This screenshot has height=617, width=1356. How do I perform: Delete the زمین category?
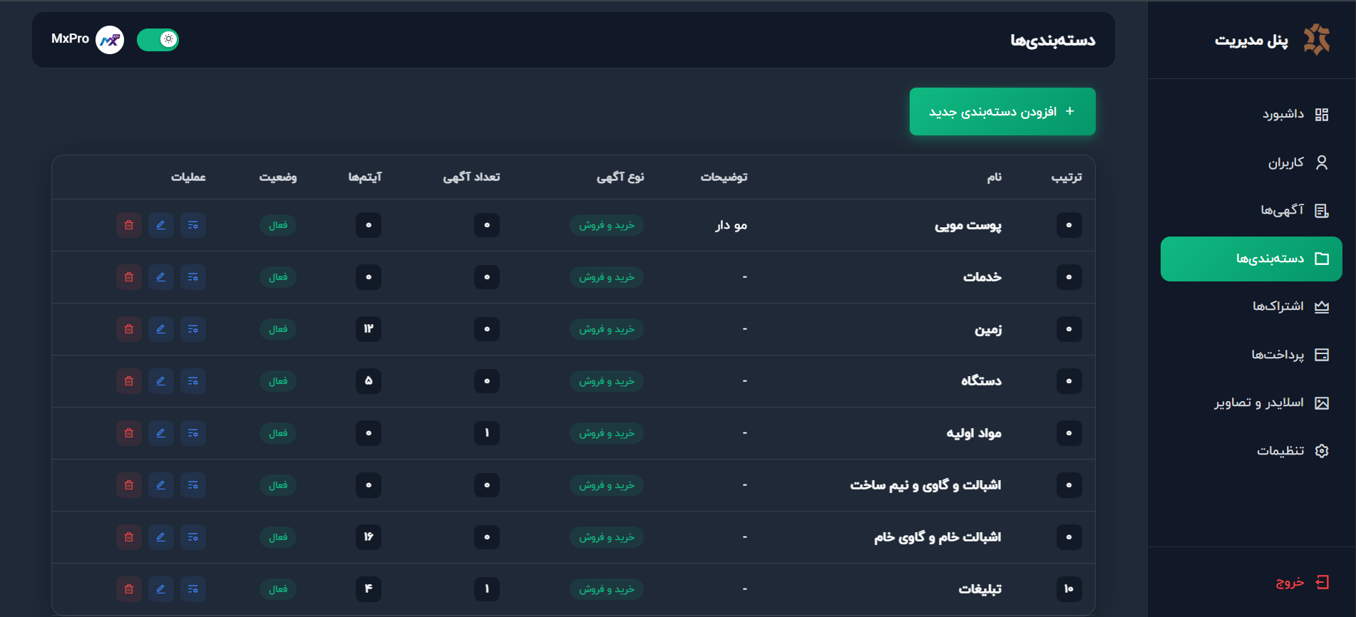pyautogui.click(x=129, y=329)
